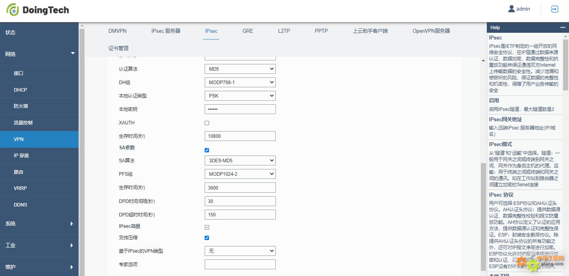Expand the 维护 sidebar section

tap(39, 267)
